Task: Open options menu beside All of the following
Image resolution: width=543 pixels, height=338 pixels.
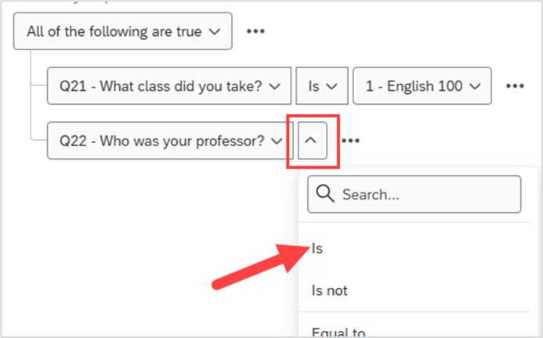Action: tap(255, 31)
